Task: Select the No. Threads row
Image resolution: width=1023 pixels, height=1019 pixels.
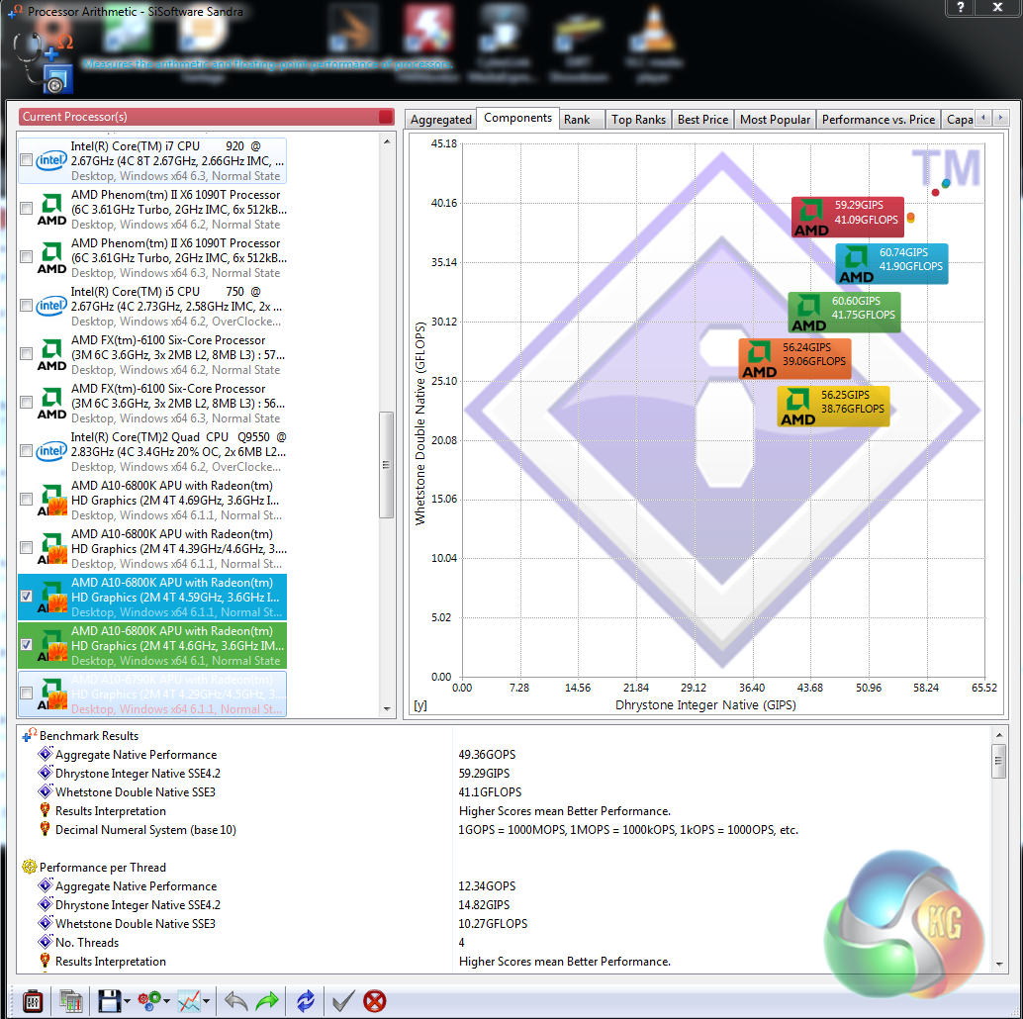Action: [x=503, y=943]
